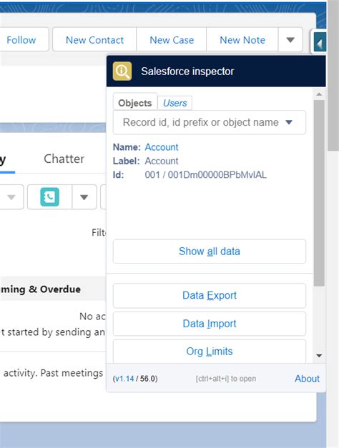Click the 56.0 API version text
This screenshot has width=339, height=448.
[x=147, y=379]
